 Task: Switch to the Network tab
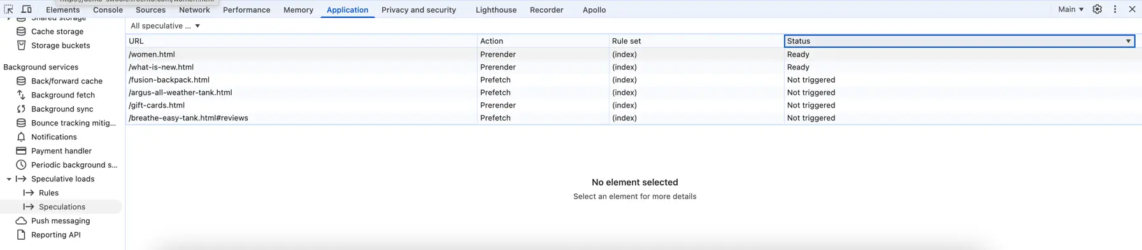click(x=194, y=10)
